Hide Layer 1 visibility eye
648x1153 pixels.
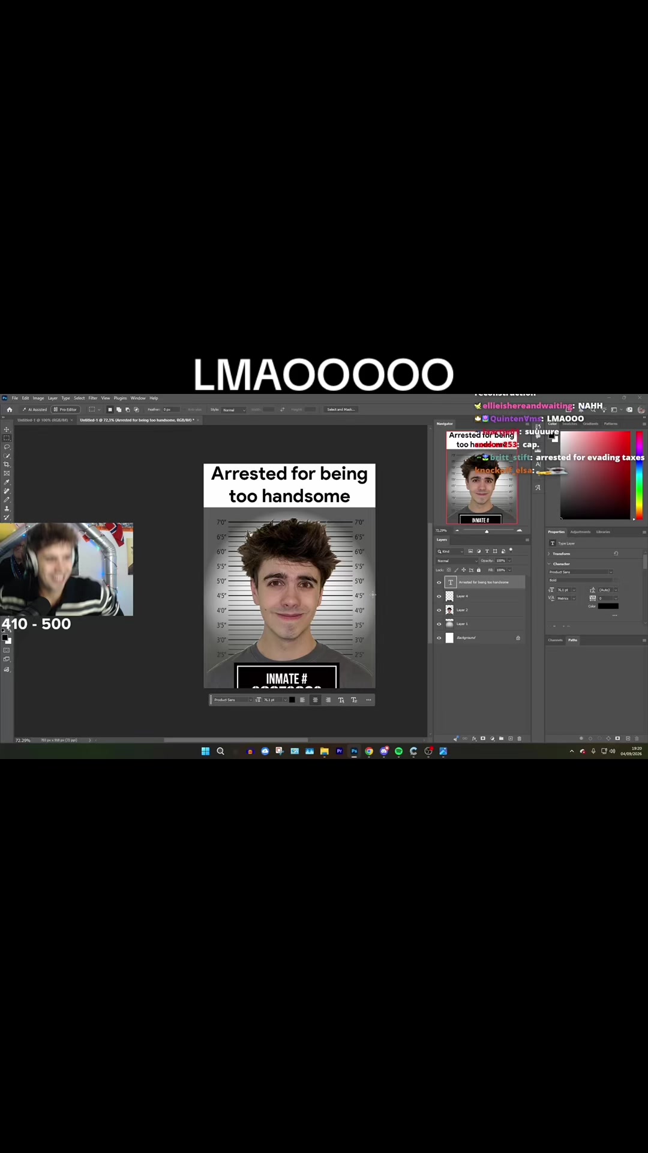point(439,624)
